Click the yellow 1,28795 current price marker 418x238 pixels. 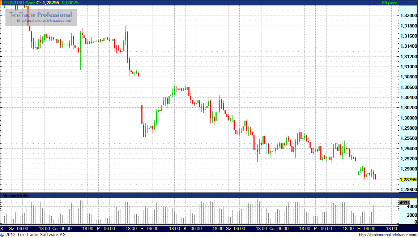[408, 180]
